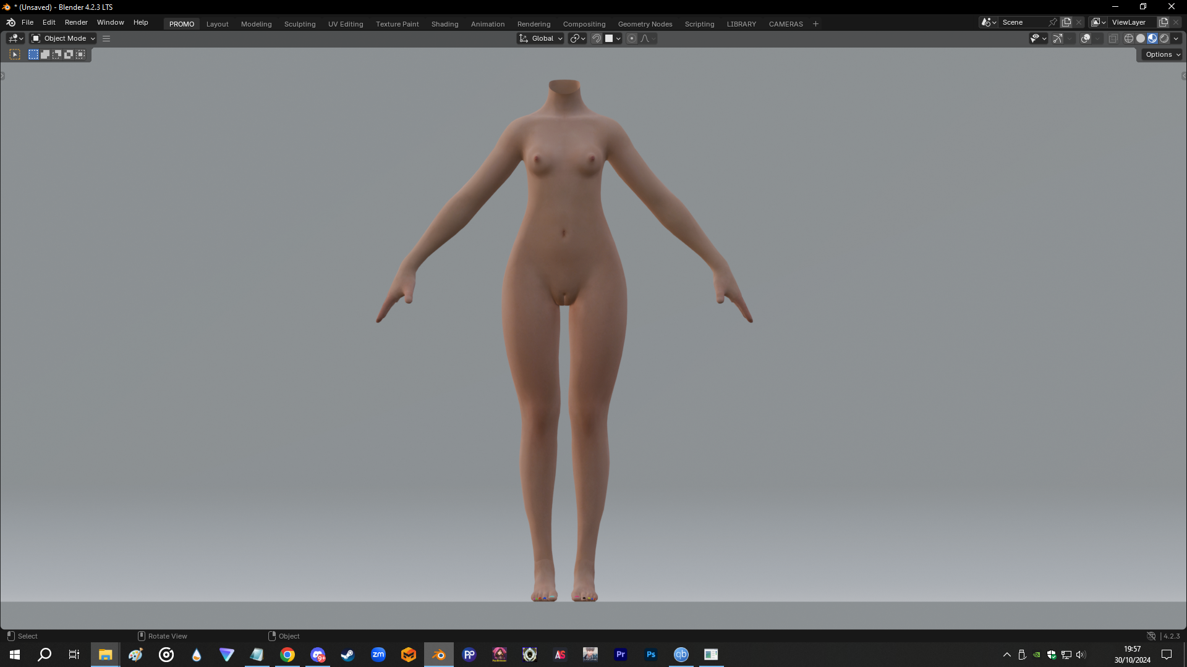The width and height of the screenshot is (1187, 667).
Task: Choose Intersect selection mode icon
Action: 80,54
